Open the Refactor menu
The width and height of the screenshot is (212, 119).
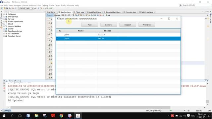click(33, 5)
